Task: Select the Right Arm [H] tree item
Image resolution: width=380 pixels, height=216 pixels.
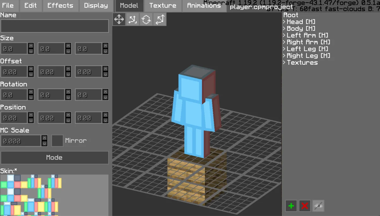Action: [x=308, y=42]
